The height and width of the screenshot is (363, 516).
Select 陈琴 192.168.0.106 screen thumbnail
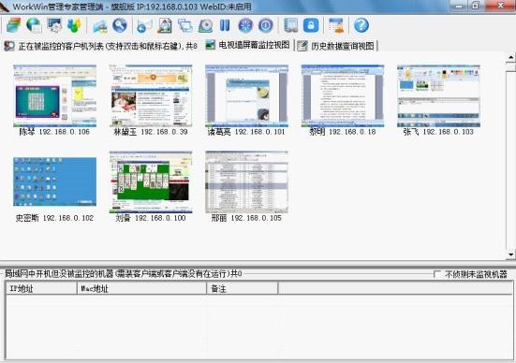54,96
